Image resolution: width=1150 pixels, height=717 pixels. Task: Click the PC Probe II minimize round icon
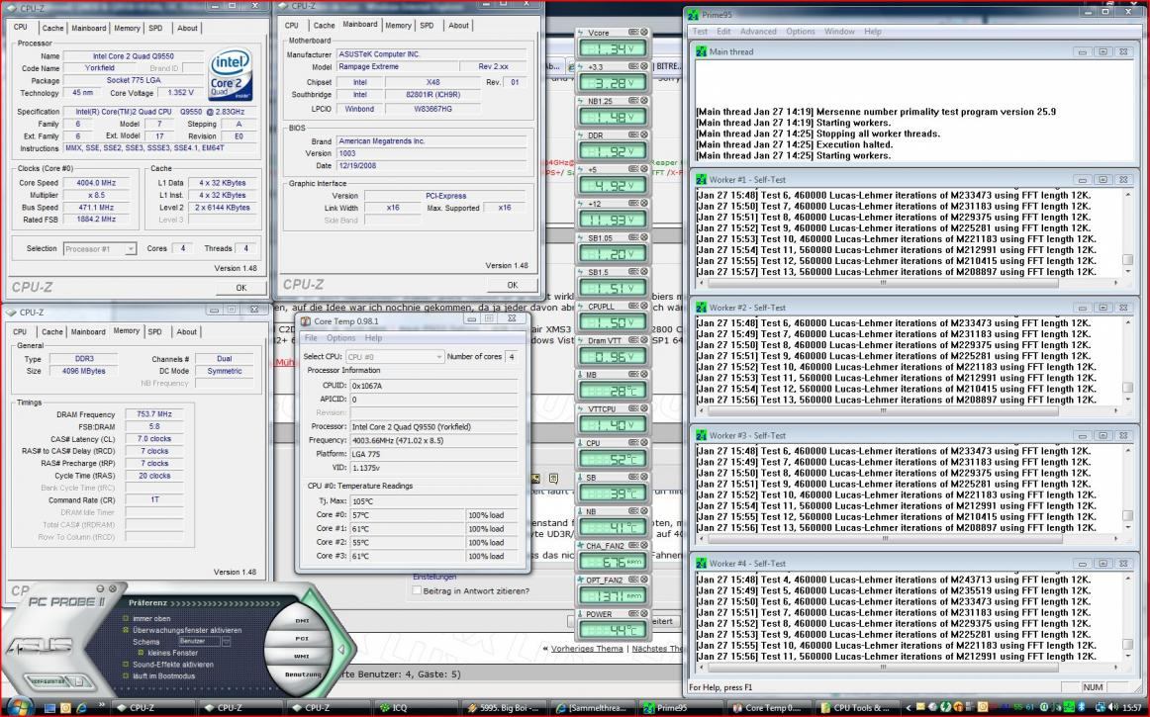101,588
